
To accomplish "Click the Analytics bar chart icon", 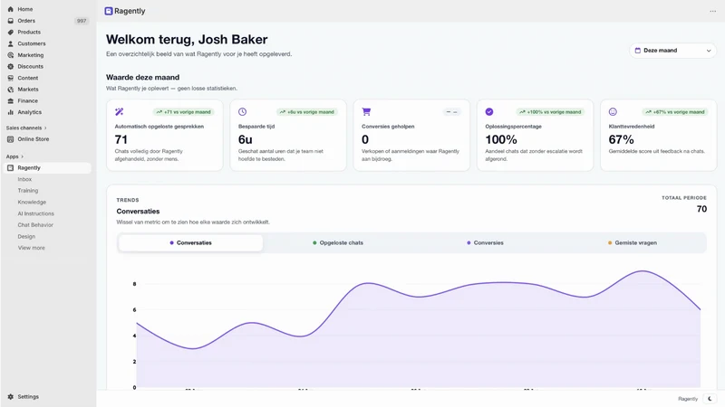I will tap(11, 112).
